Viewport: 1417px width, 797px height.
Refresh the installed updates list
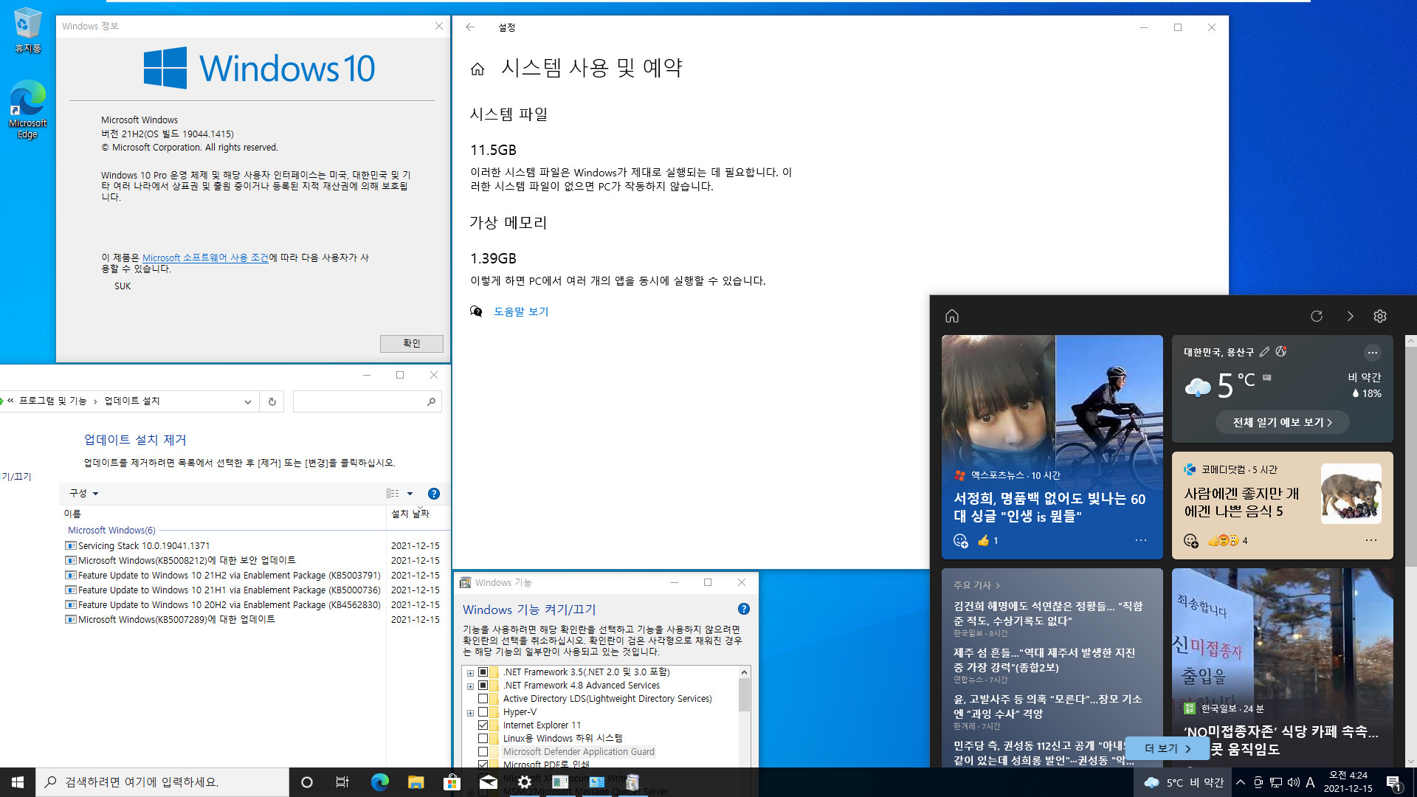point(272,401)
